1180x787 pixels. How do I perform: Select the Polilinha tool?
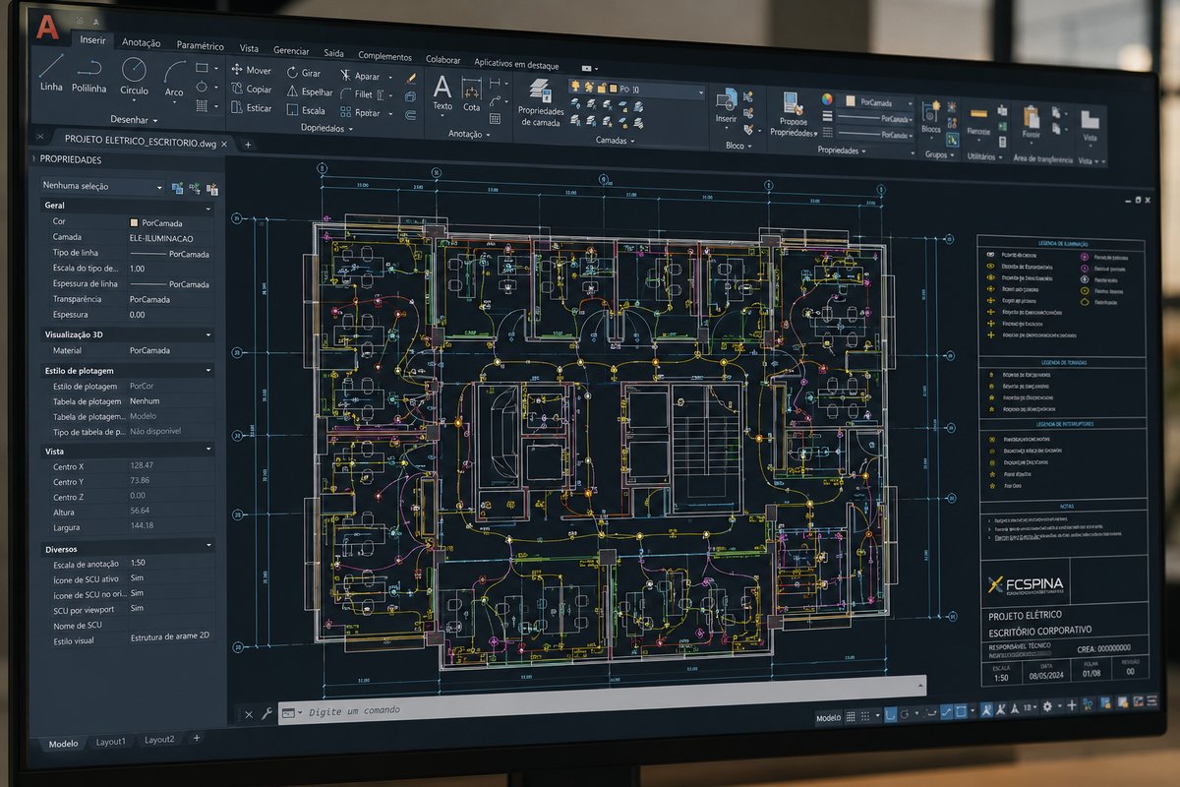(89, 74)
